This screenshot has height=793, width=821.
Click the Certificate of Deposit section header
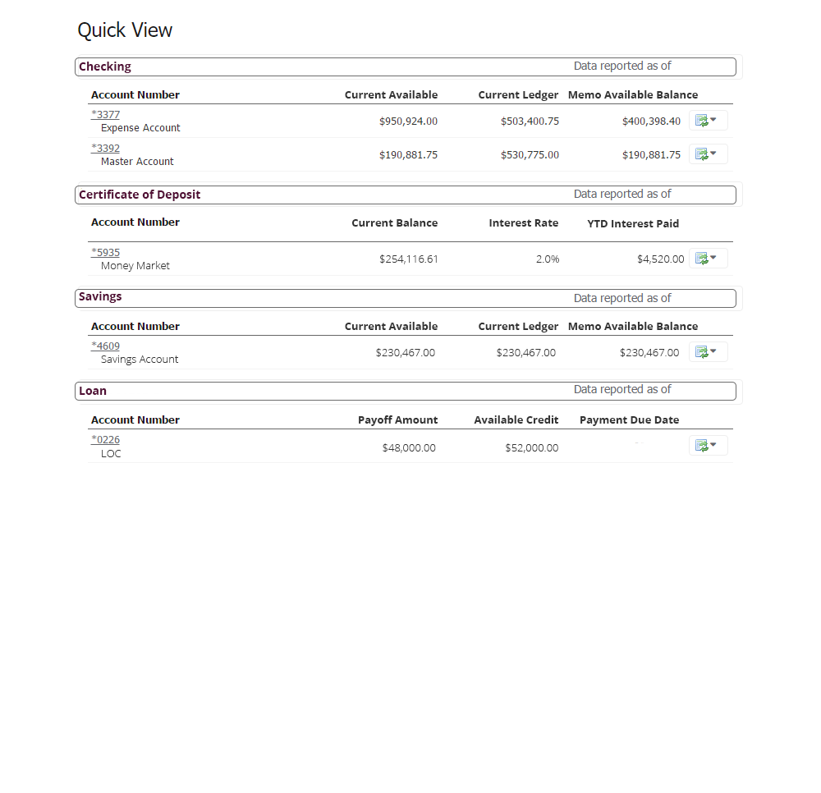click(140, 195)
